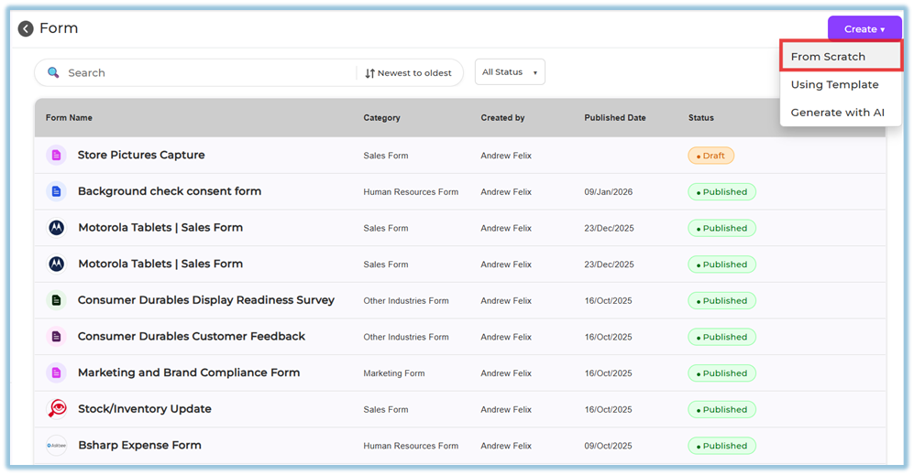Open the second Motorola Tablets Sales Form
The image size is (914, 475).
coord(160,264)
